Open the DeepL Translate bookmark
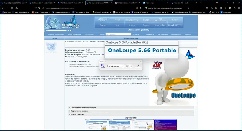 pyautogui.click(x=21, y=12)
